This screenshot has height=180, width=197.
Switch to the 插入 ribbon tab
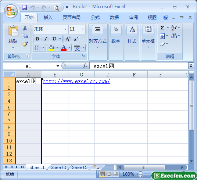click(48, 18)
